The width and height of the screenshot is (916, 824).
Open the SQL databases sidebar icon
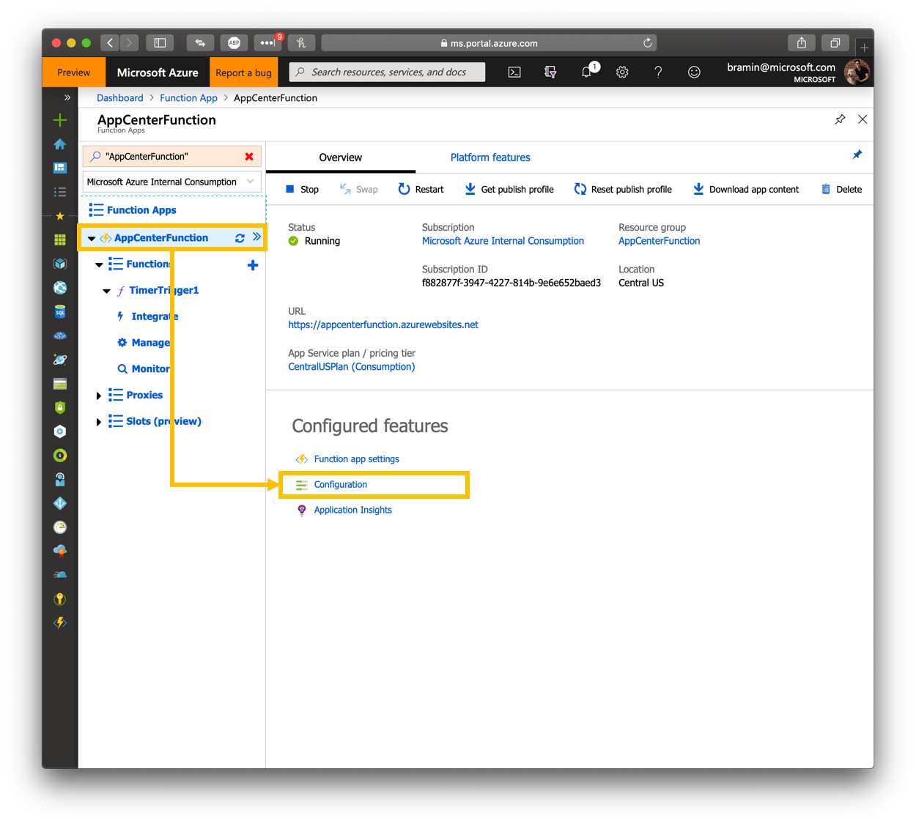coord(60,312)
